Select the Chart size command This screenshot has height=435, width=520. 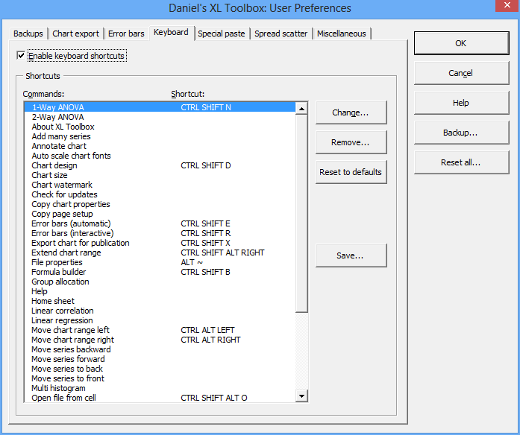click(160, 175)
